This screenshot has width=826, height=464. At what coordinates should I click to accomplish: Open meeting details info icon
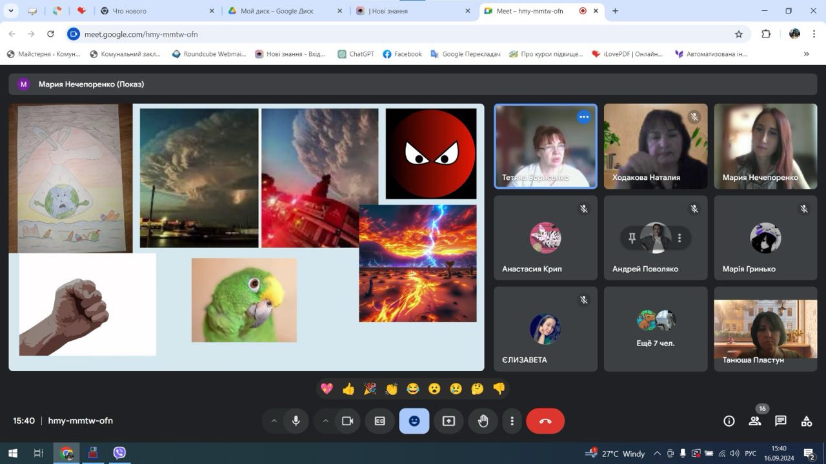pyautogui.click(x=729, y=421)
